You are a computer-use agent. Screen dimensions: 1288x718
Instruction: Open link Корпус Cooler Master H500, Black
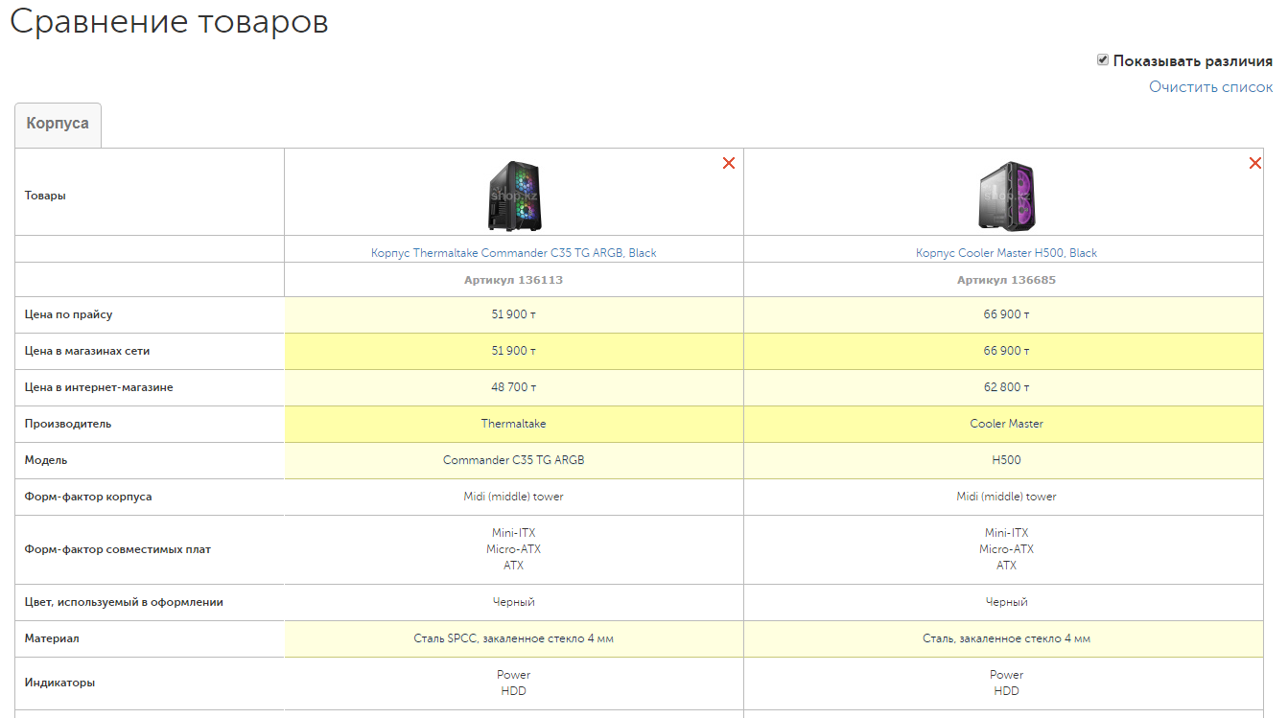coord(1006,253)
